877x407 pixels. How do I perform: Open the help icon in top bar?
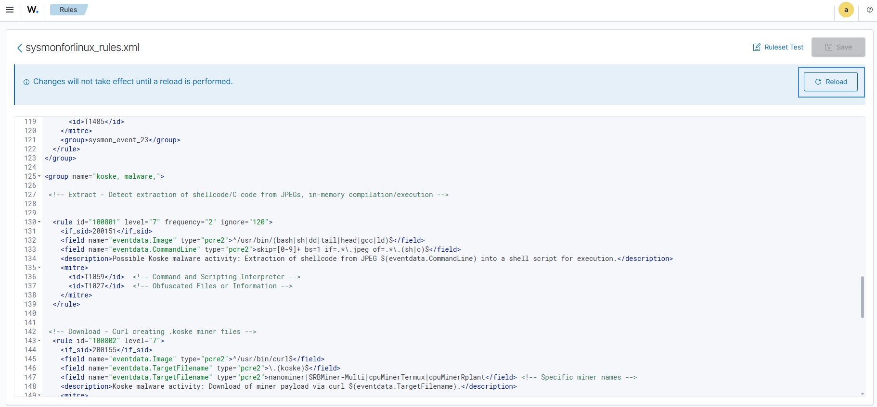pos(869,10)
